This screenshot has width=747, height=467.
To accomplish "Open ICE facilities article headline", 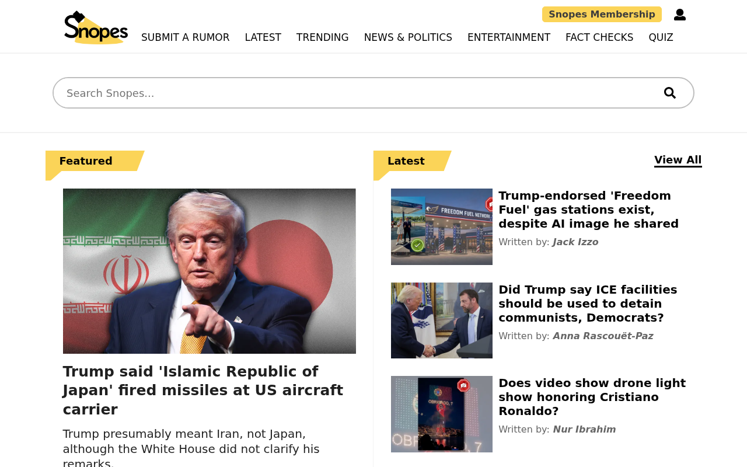I will [x=588, y=304].
